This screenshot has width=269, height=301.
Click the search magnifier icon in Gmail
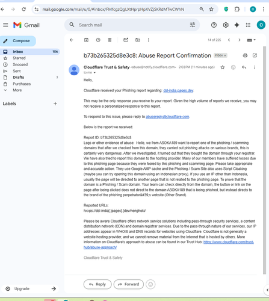(72, 25)
